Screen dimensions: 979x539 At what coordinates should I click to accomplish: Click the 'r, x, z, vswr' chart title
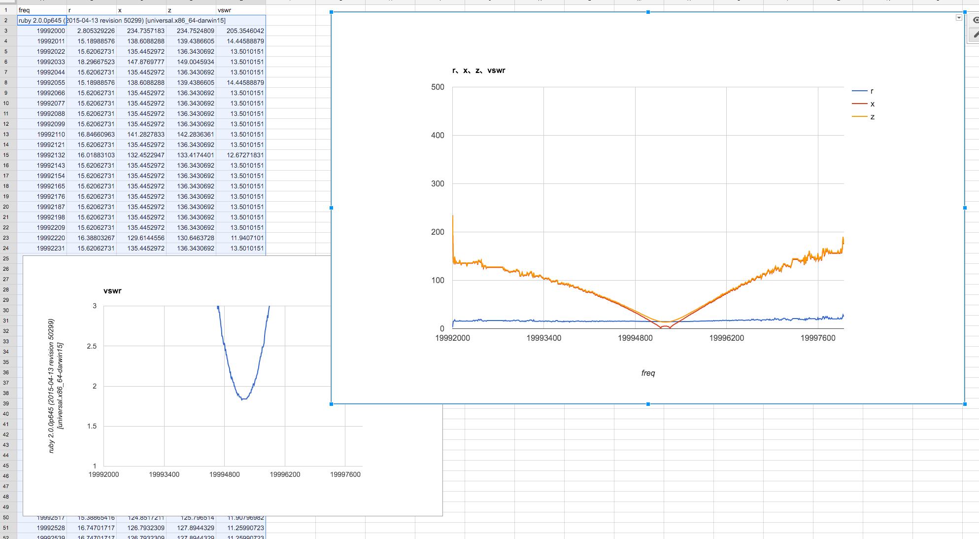[x=478, y=71]
